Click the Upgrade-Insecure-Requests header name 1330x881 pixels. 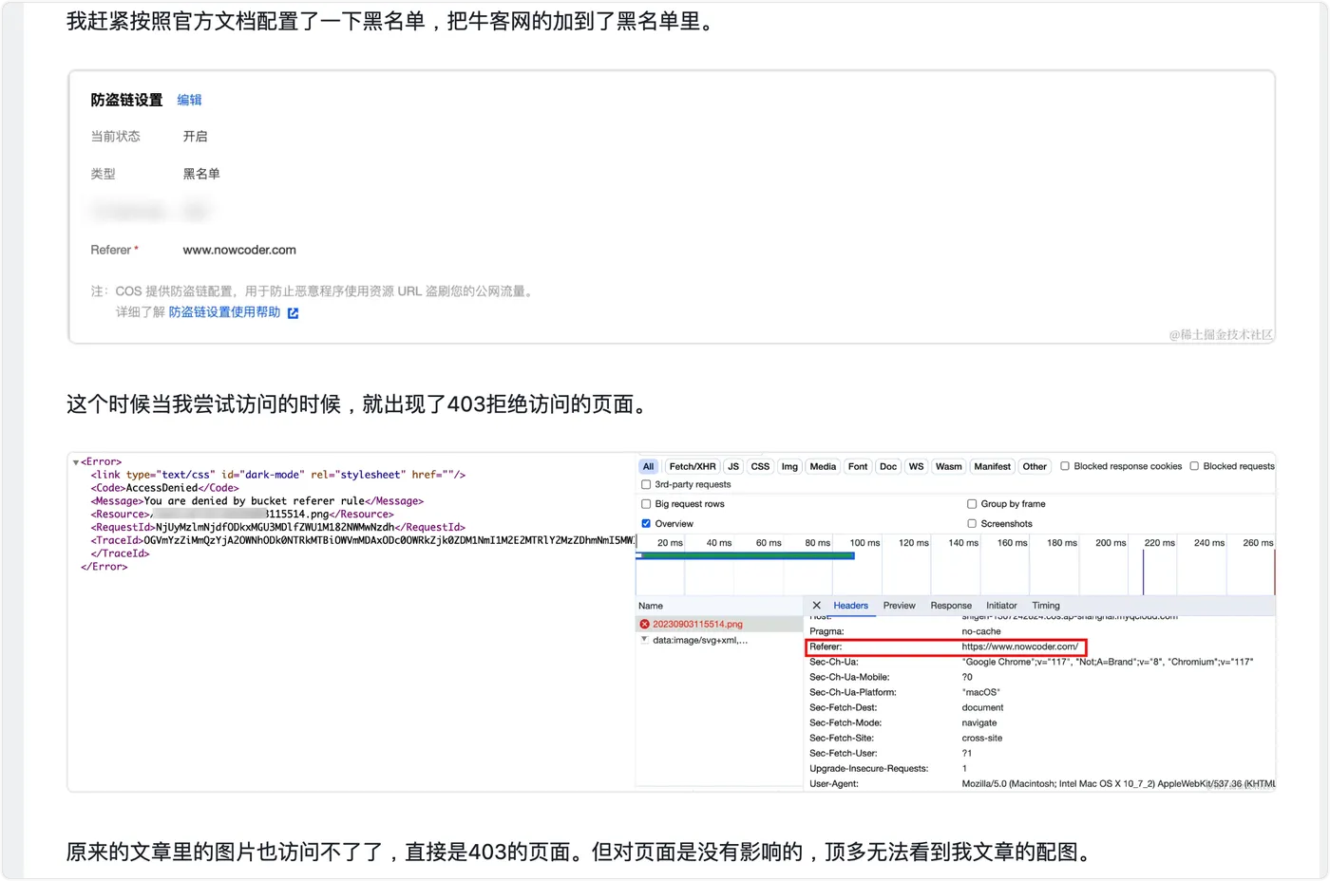[868, 768]
